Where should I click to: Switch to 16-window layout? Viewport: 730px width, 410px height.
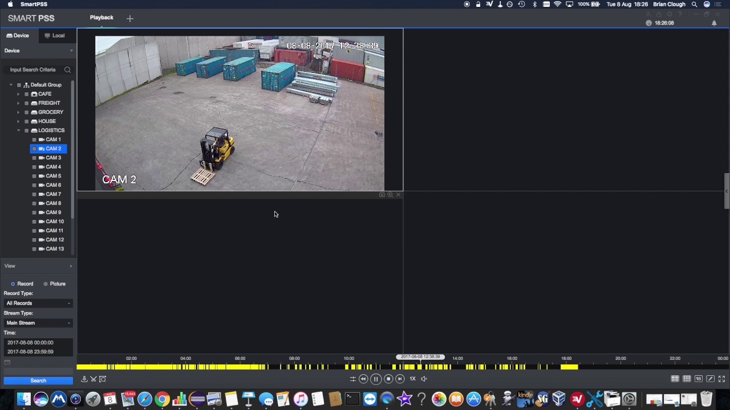click(698, 379)
